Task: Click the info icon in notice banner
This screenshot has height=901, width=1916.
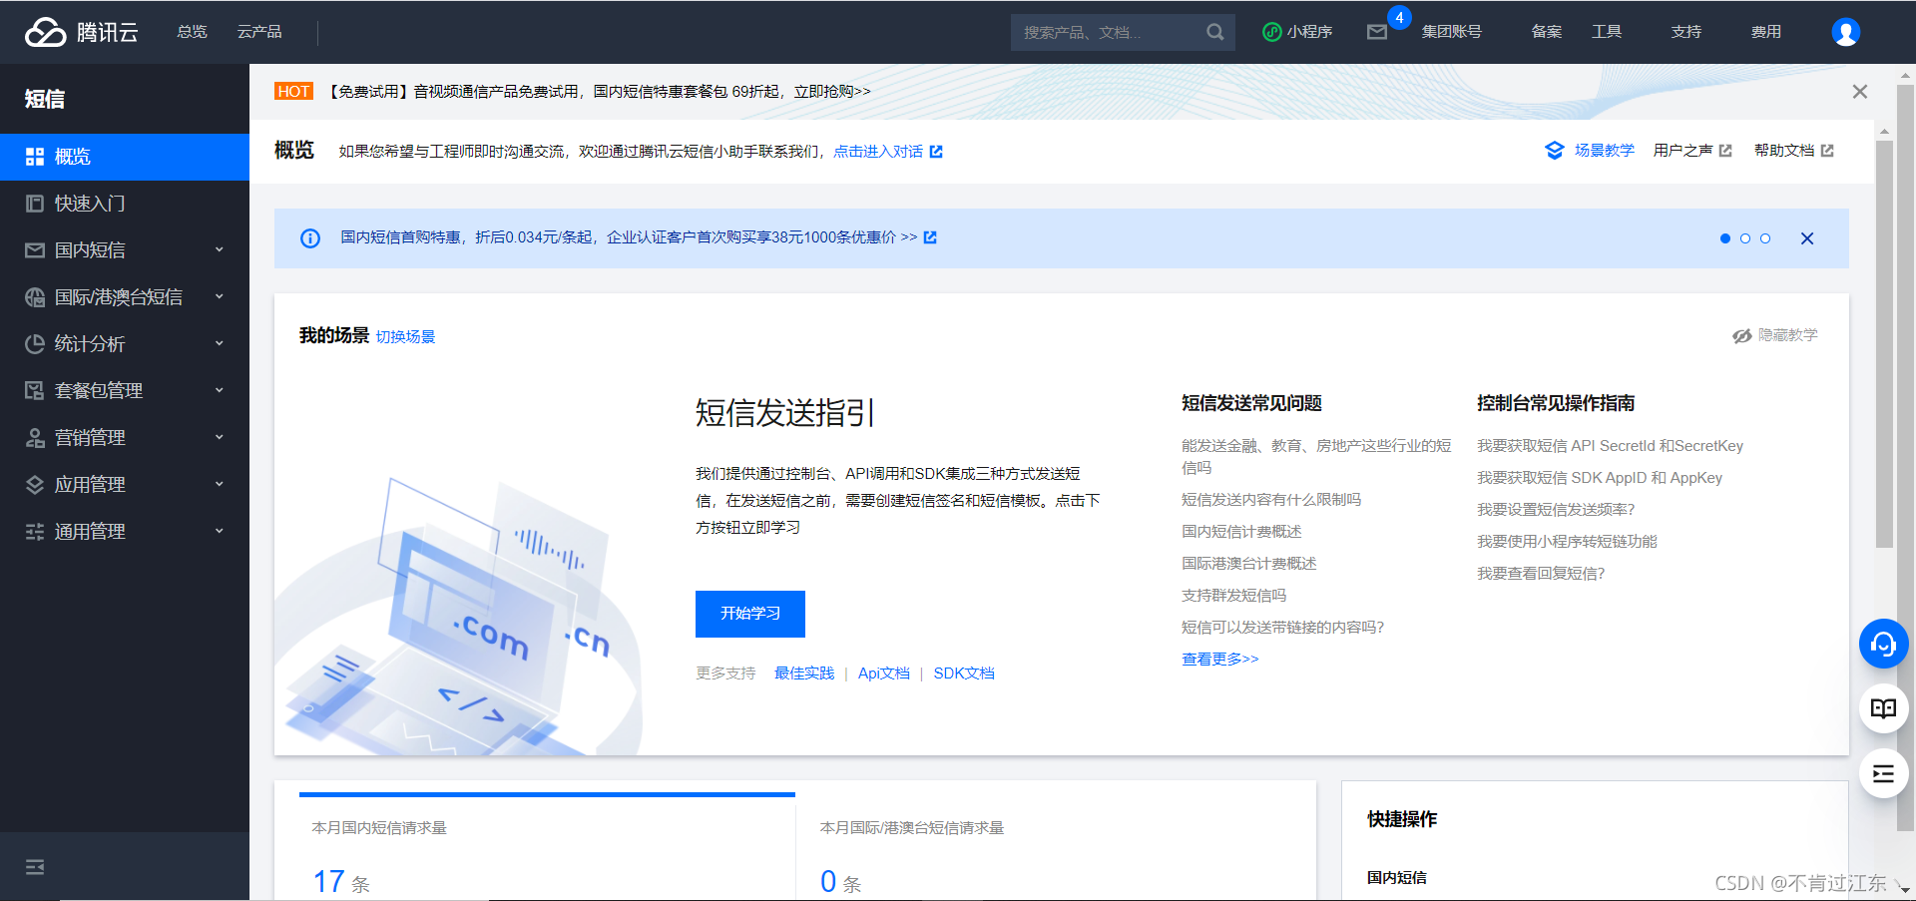Action: (x=310, y=238)
